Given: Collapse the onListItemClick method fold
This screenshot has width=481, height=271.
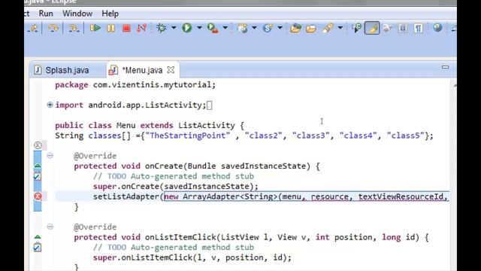Looking at the screenshot, I should pyautogui.click(x=50, y=227).
